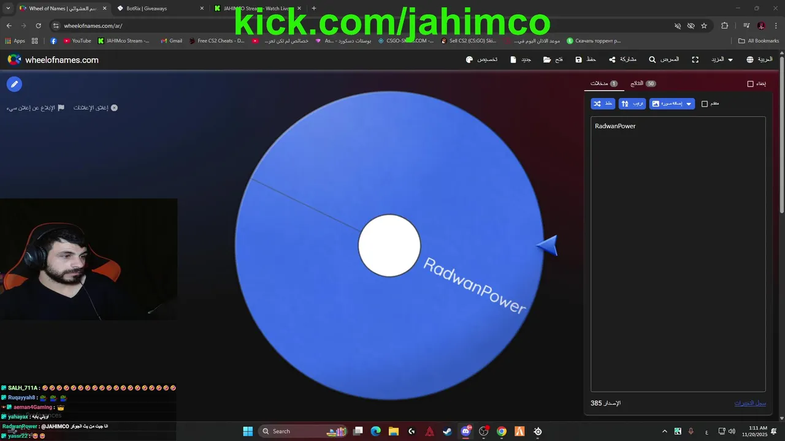Switch to JAHIMCO Stream browser tab

(257, 9)
